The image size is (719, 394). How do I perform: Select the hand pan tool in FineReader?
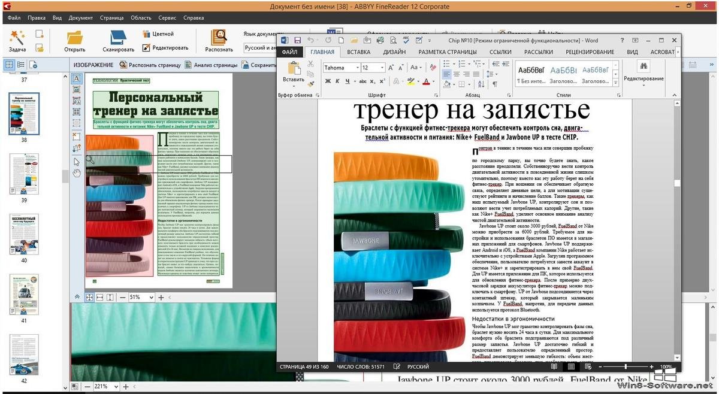click(x=77, y=173)
